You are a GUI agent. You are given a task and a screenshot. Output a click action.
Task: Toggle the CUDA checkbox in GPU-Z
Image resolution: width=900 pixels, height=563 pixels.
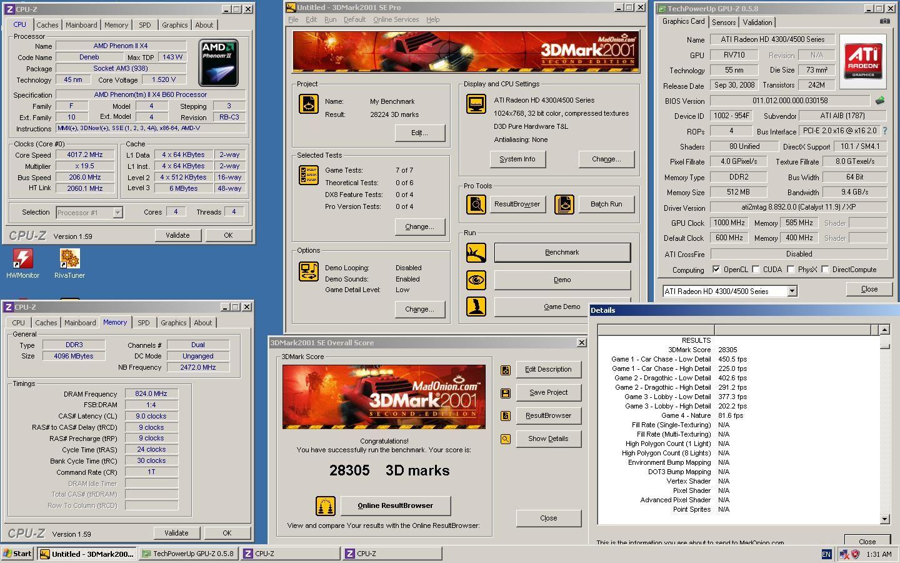pyautogui.click(x=756, y=270)
